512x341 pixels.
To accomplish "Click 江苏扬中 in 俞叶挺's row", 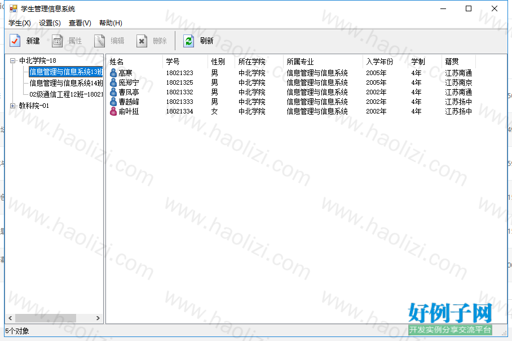I will 458,111.
